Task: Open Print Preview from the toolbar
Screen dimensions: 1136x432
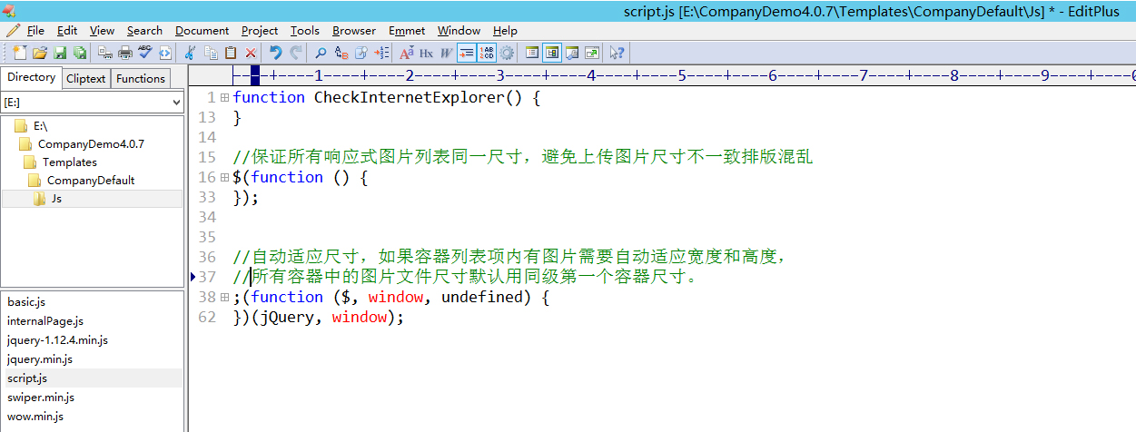Action: tap(105, 53)
